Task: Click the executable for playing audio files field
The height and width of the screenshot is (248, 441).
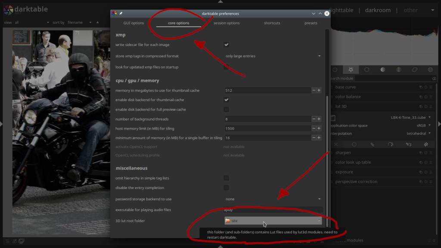Action: pyautogui.click(x=273, y=210)
